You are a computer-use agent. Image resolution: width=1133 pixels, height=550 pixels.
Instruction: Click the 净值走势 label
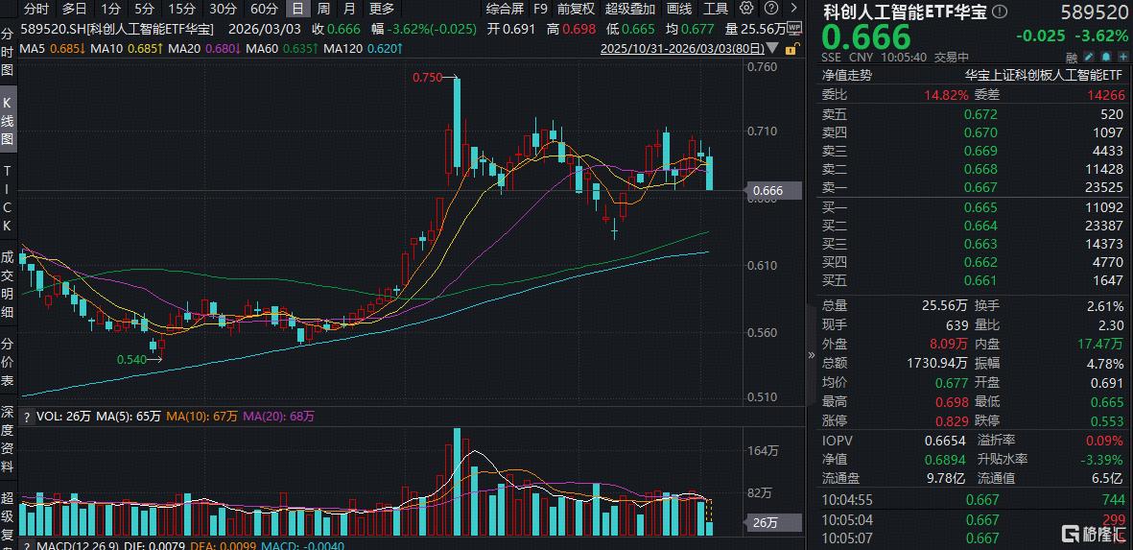click(847, 75)
